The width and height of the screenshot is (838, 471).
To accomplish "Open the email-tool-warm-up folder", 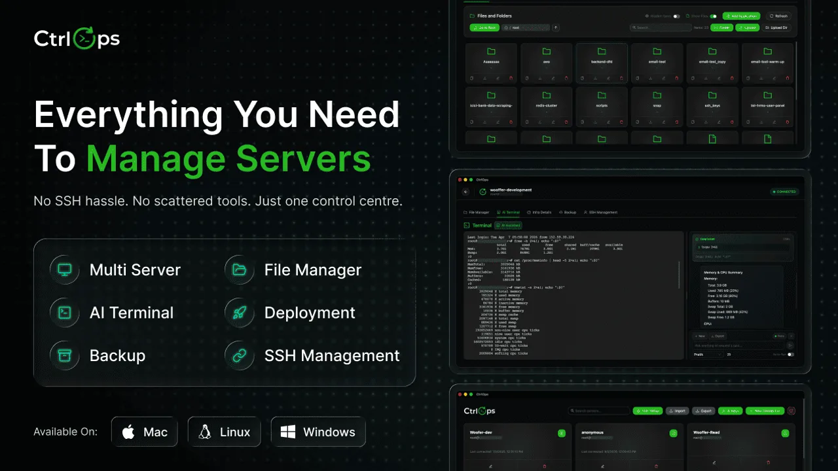I will coord(767,63).
